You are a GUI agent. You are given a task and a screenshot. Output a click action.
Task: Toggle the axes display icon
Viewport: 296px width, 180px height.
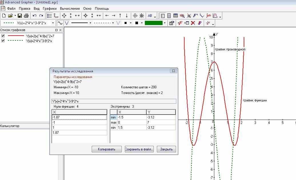(x=56, y=16)
